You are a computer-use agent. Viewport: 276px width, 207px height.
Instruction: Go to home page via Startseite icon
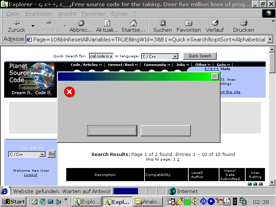click(x=133, y=23)
